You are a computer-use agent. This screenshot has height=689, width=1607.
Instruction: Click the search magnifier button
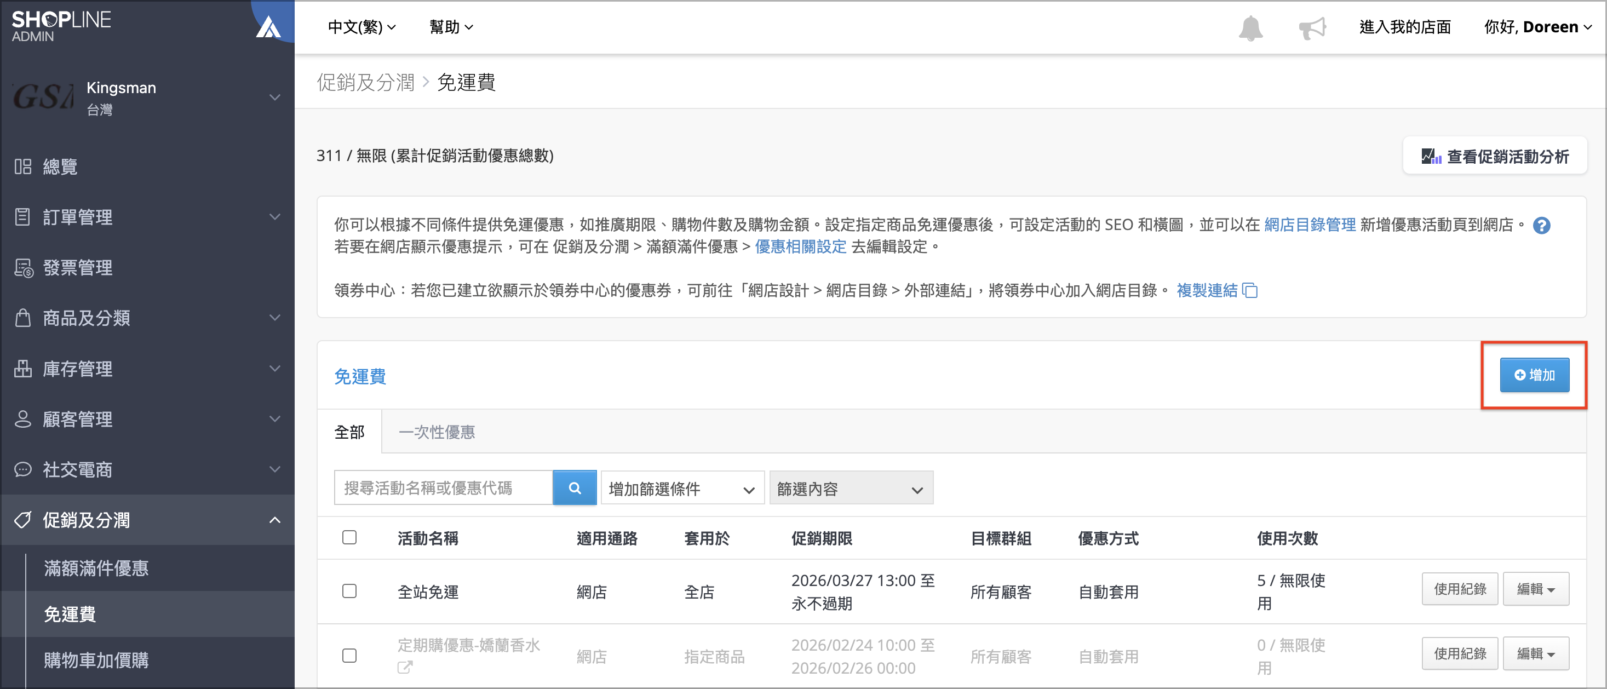575,487
